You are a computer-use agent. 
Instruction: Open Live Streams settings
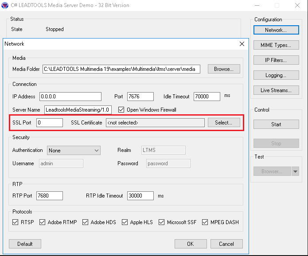point(276,90)
